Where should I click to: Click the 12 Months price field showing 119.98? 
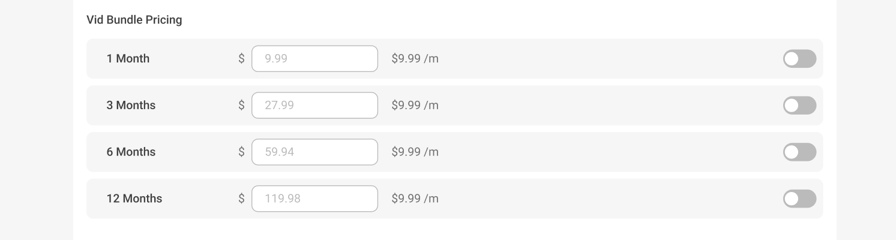point(314,199)
